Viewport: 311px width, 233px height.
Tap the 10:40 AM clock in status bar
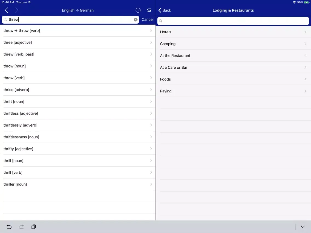(x=8, y=2)
